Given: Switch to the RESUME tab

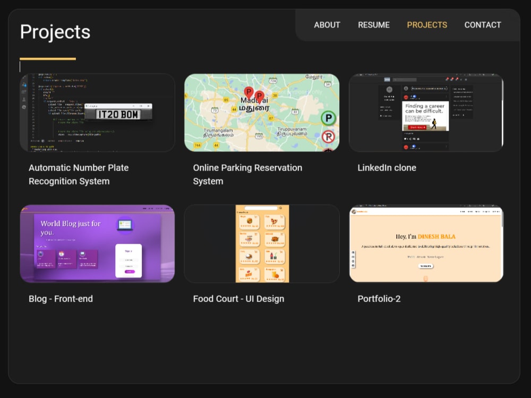Looking at the screenshot, I should click(x=374, y=25).
